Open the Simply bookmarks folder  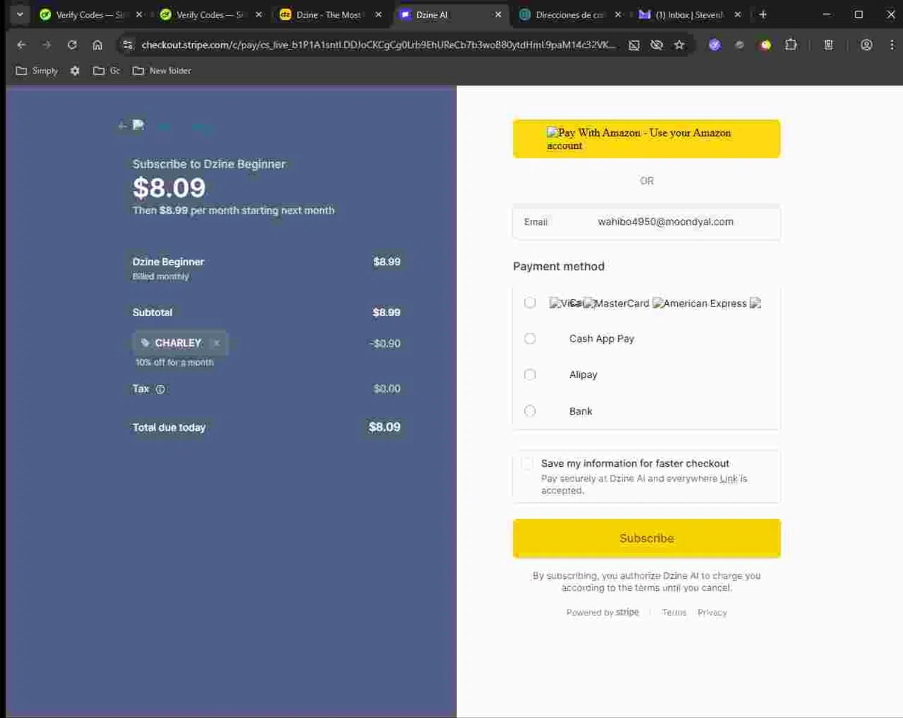pyautogui.click(x=37, y=70)
